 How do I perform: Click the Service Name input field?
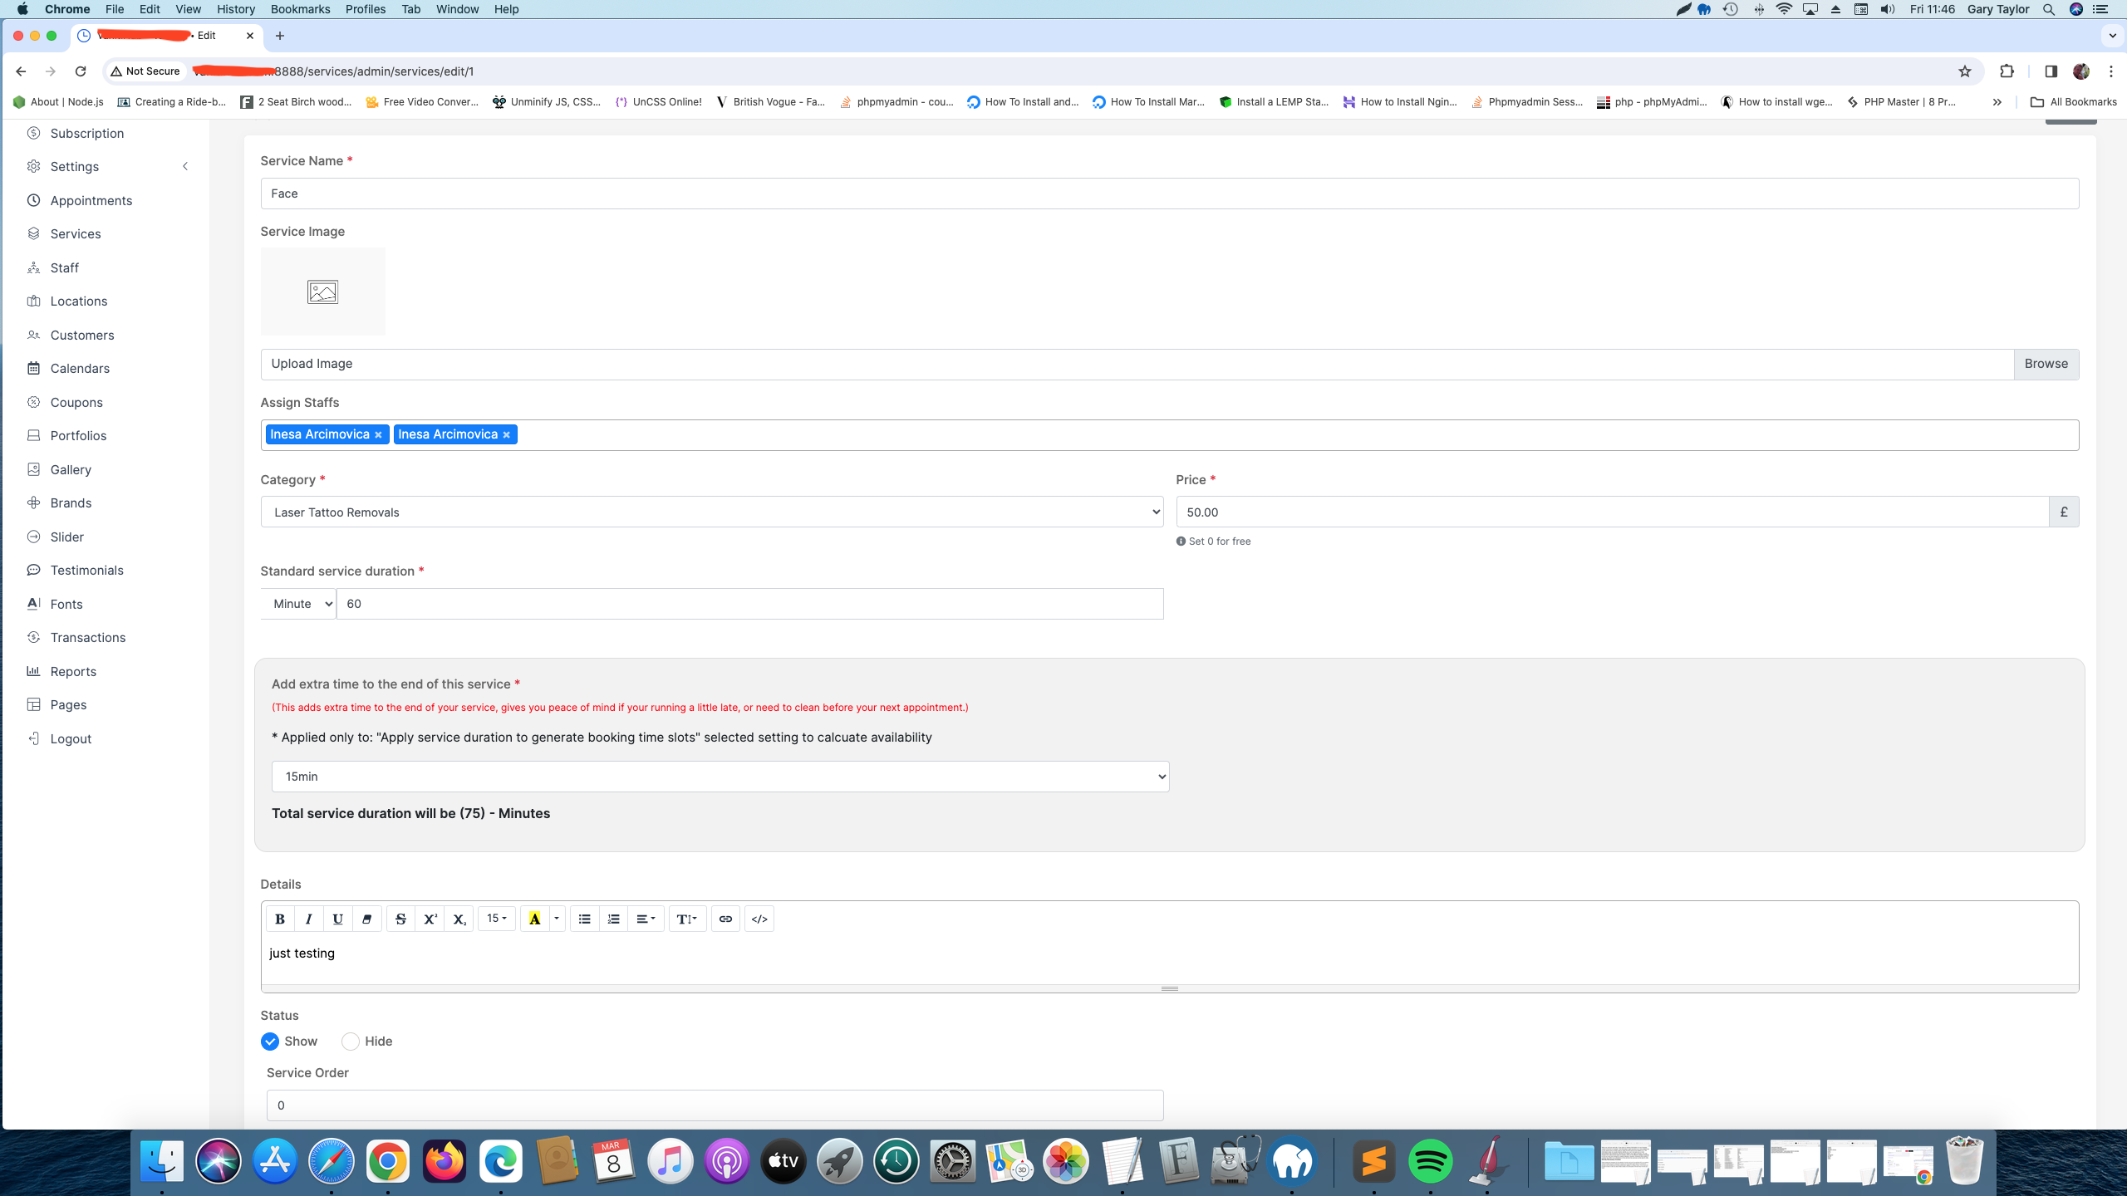[x=1170, y=194]
